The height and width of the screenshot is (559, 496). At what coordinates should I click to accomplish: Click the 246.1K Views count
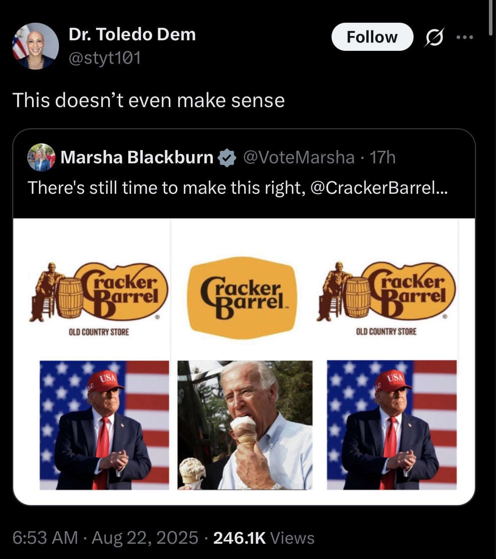tap(264, 538)
